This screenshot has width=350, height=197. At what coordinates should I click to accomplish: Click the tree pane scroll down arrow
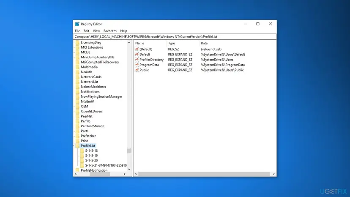[x=129, y=169]
